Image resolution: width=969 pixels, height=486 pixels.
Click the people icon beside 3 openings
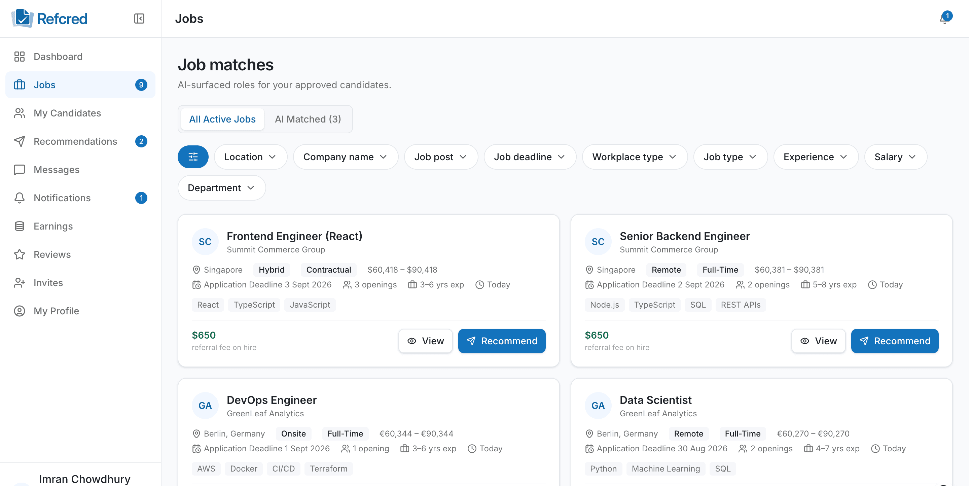(347, 285)
